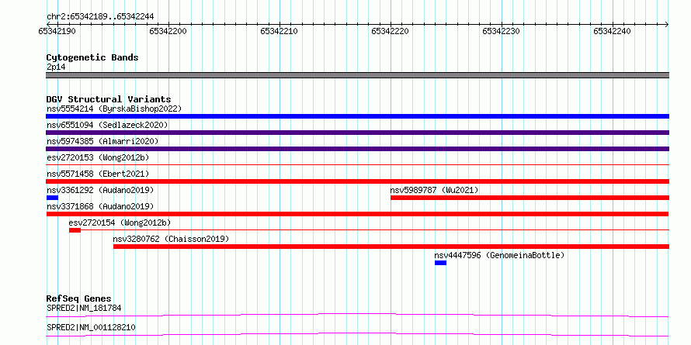The image size is (691, 345).
Task: Open the Cytogenetic Bands track title
Action: (x=92, y=57)
